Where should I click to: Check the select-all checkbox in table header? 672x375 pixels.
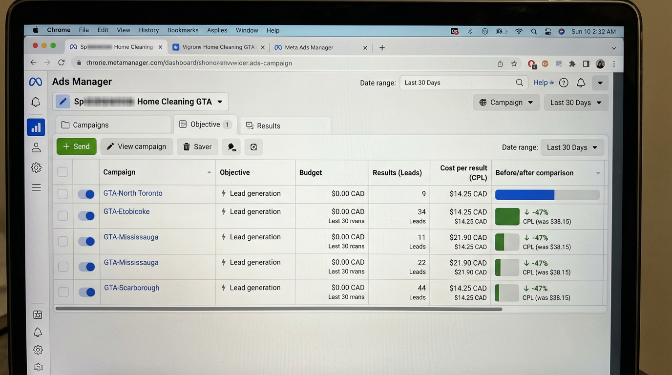point(63,172)
